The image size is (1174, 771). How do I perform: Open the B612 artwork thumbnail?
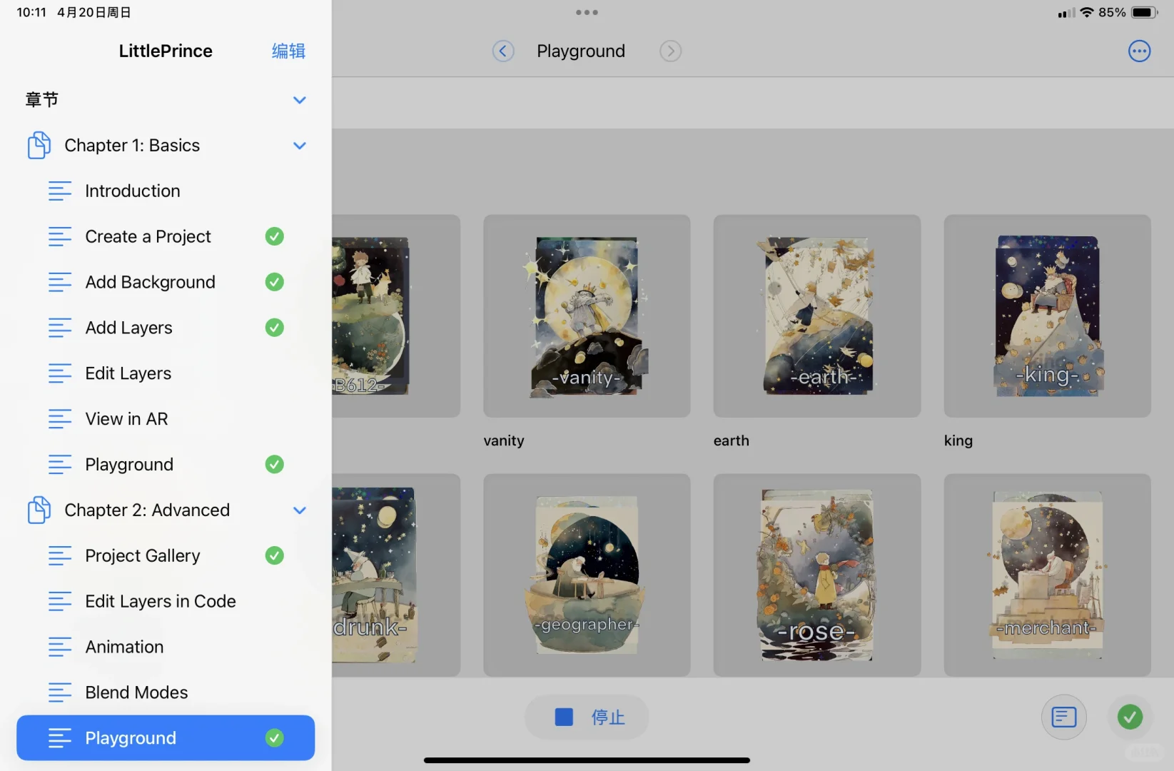396,316
